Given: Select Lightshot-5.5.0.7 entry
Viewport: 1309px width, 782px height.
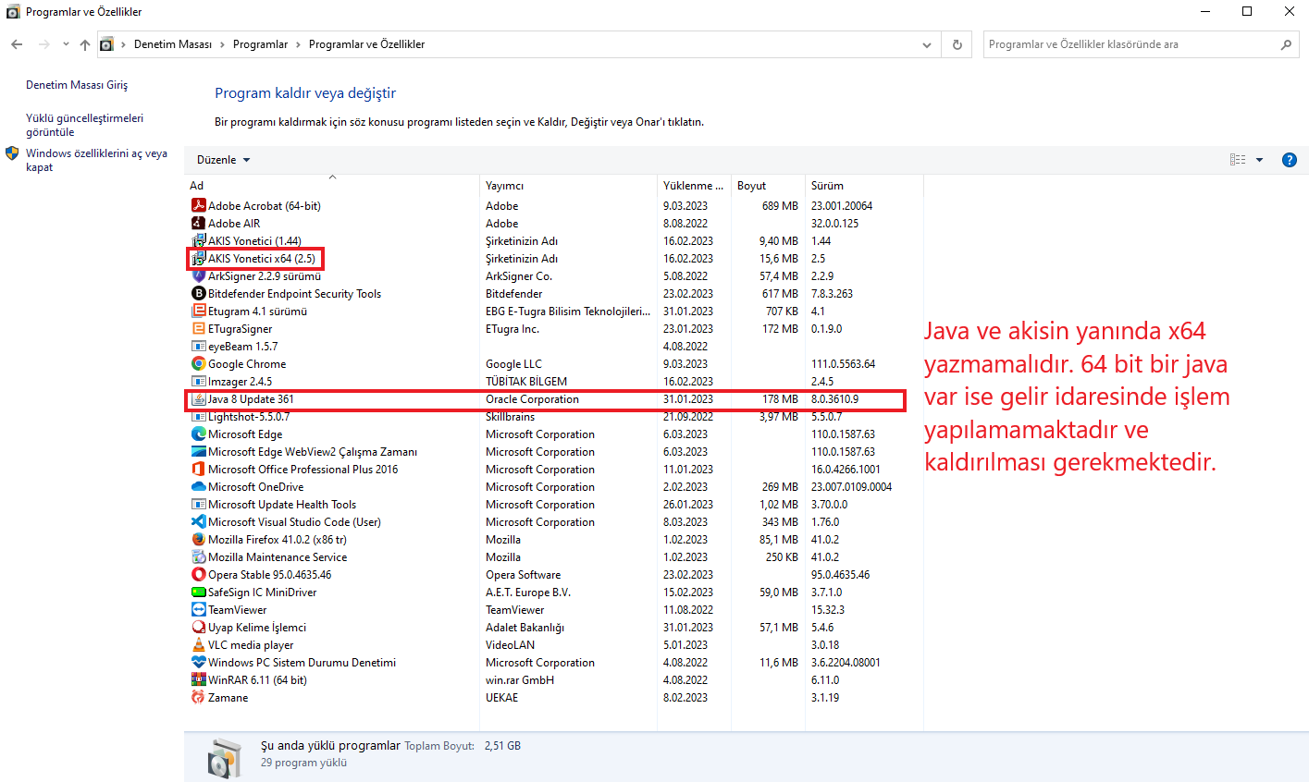Looking at the screenshot, I should click(248, 416).
